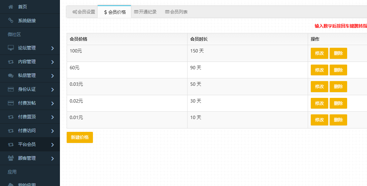The height and width of the screenshot is (186, 367).
Task: Click the retweet icon beside 内容管理
Action: coord(11,62)
